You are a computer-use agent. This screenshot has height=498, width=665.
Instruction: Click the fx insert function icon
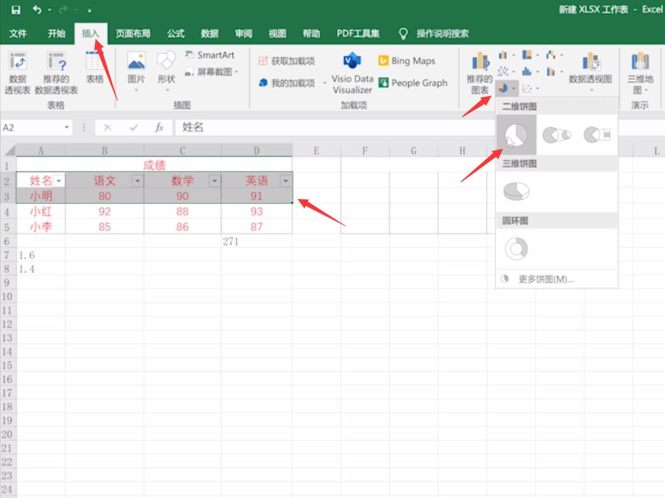159,128
